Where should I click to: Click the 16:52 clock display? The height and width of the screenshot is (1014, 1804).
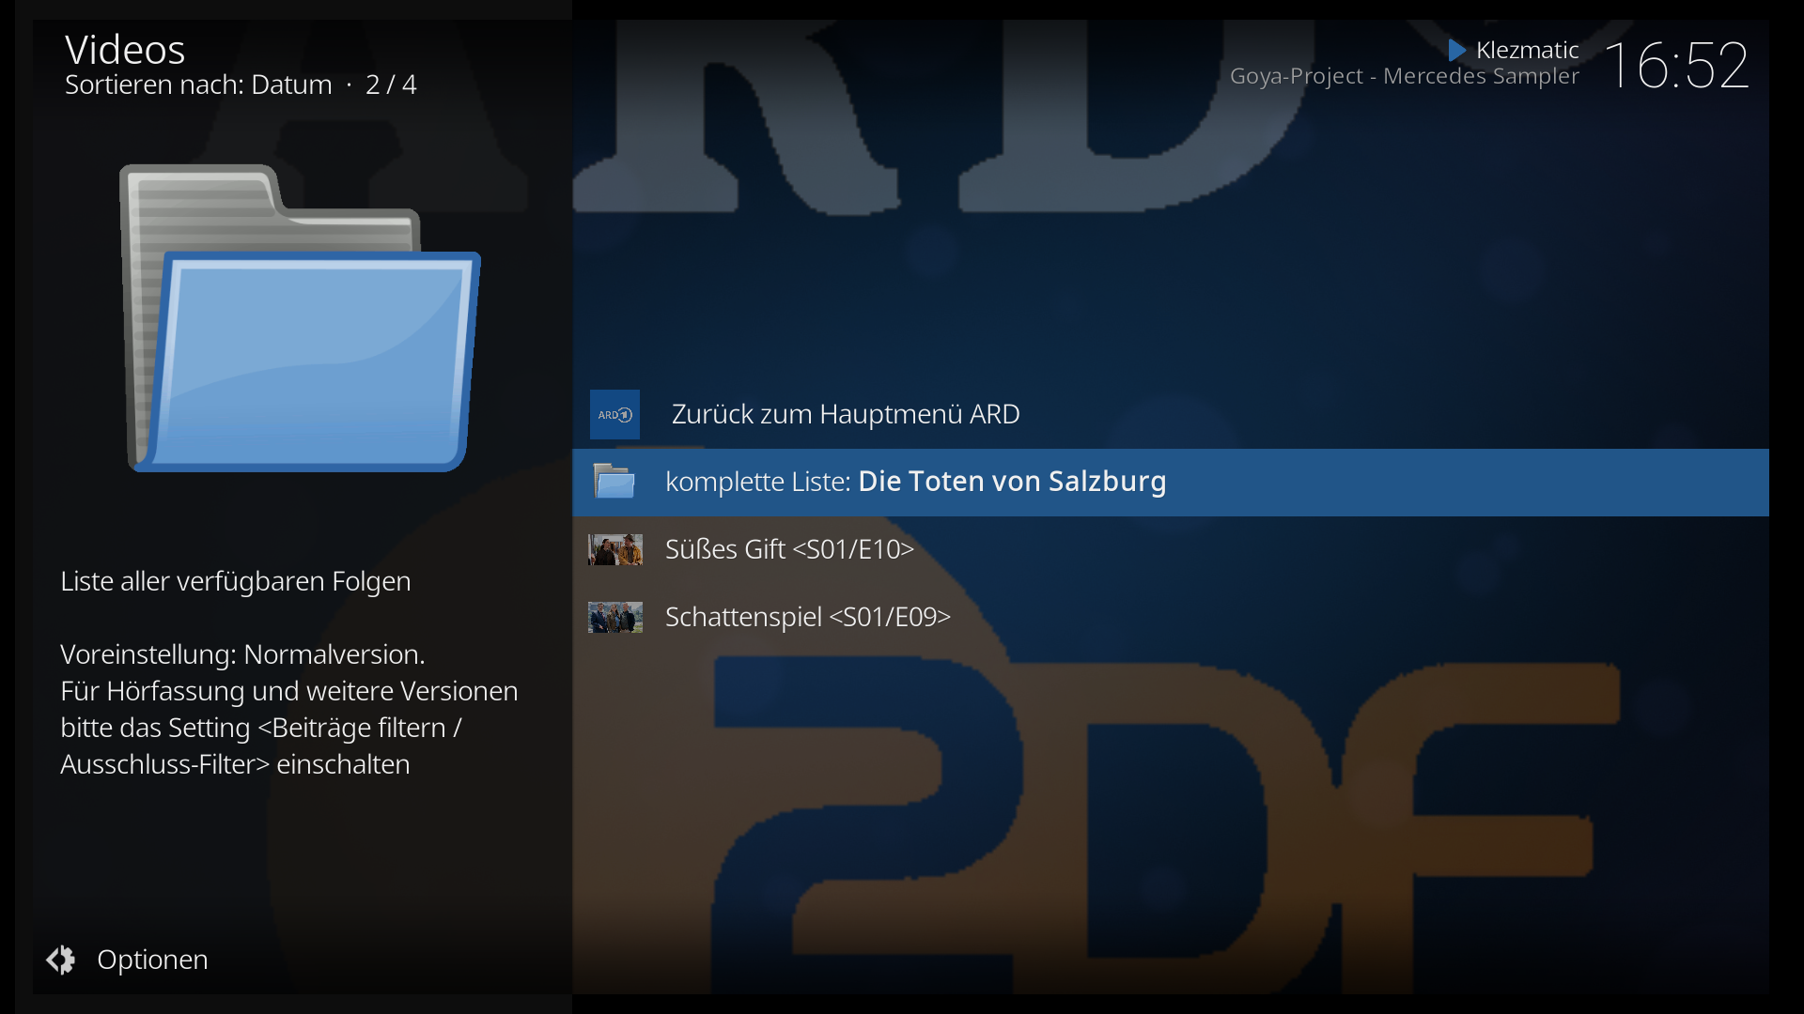tap(1676, 66)
